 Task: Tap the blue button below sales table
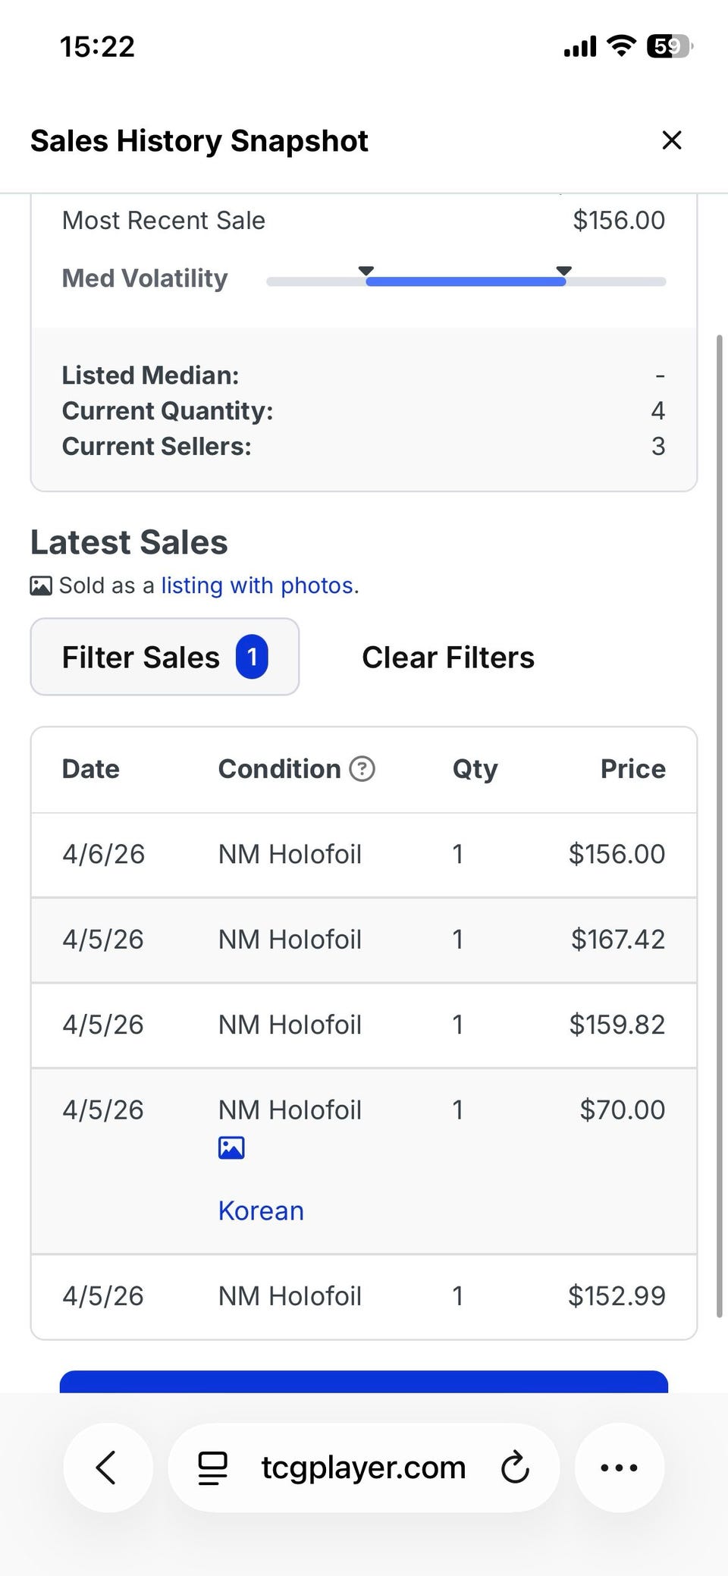tap(364, 1382)
